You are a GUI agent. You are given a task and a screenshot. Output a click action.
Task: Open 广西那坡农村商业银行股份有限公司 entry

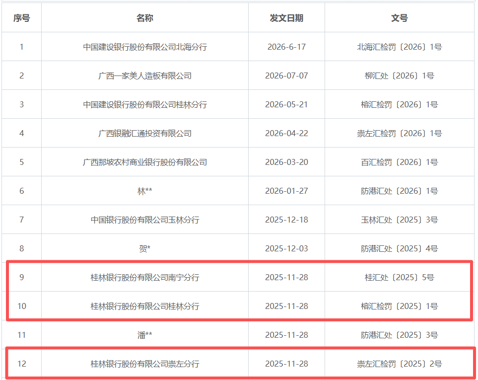point(145,162)
